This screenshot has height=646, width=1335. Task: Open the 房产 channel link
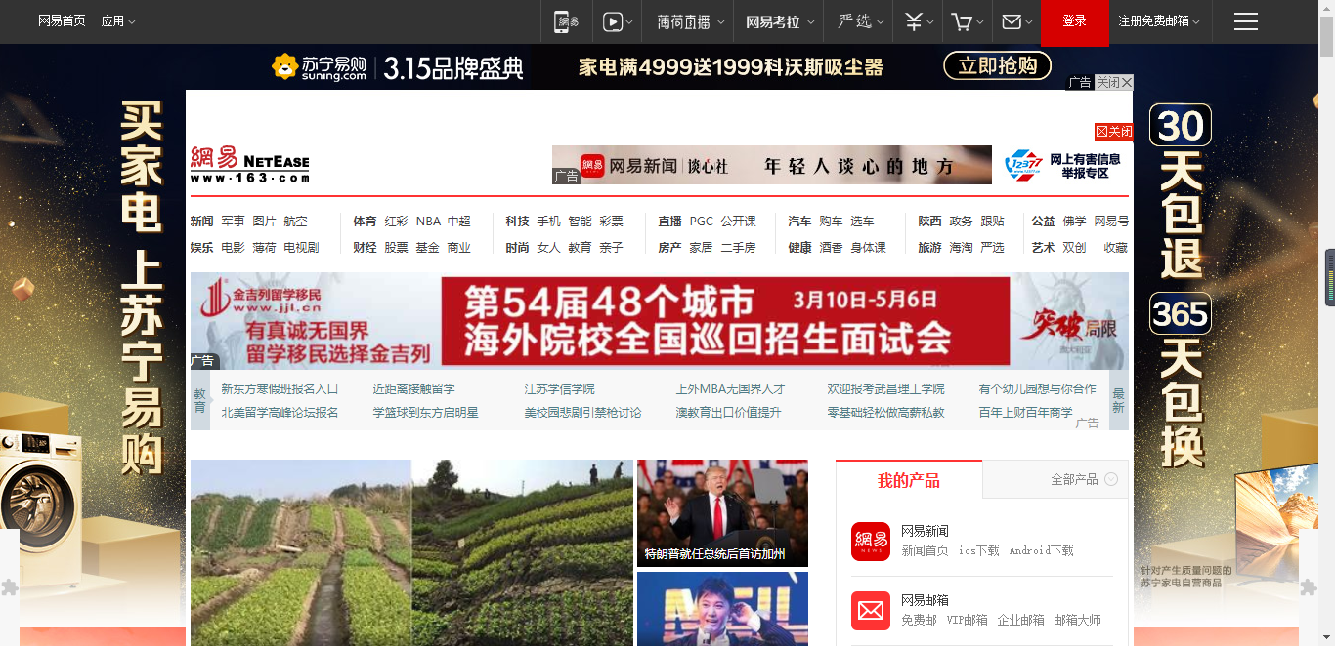(x=669, y=248)
